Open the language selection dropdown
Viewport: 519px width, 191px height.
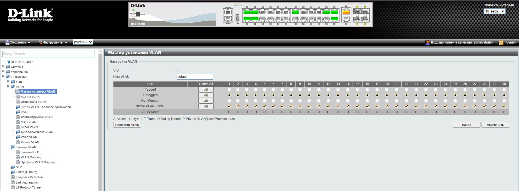coord(83,42)
